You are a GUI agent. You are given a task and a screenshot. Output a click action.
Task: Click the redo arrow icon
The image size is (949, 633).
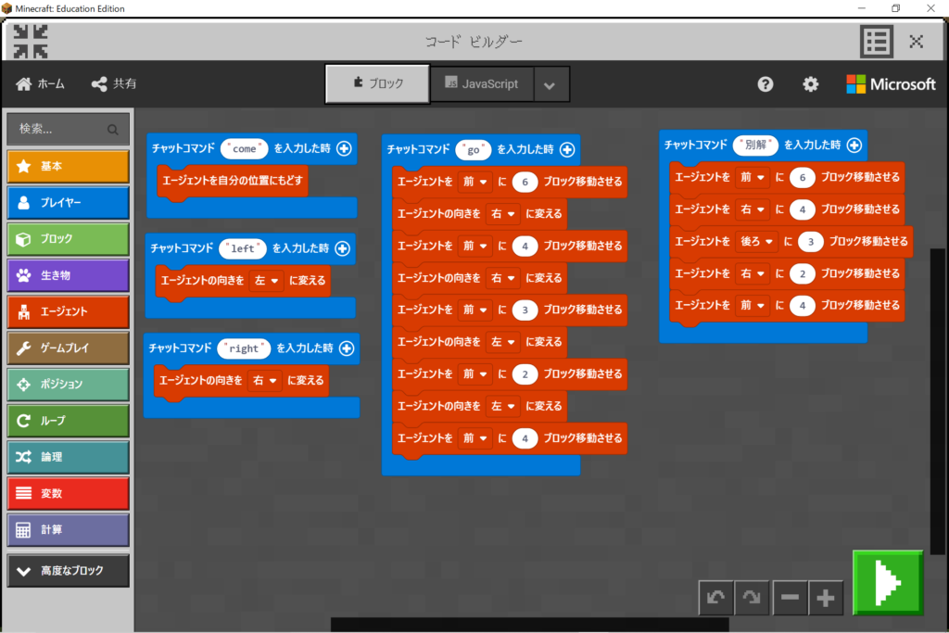click(753, 599)
